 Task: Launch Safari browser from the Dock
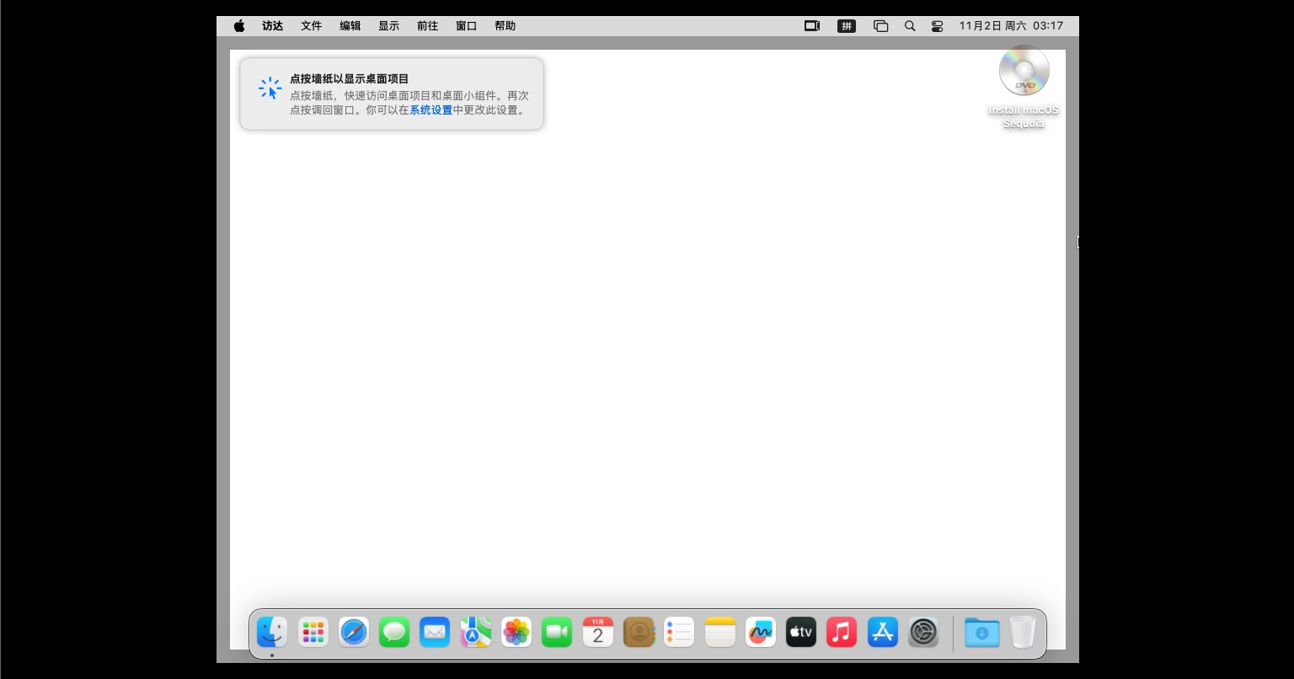tap(354, 632)
